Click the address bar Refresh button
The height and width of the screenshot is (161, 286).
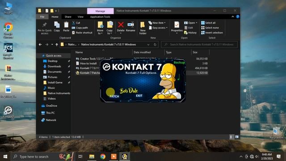pos(155,45)
